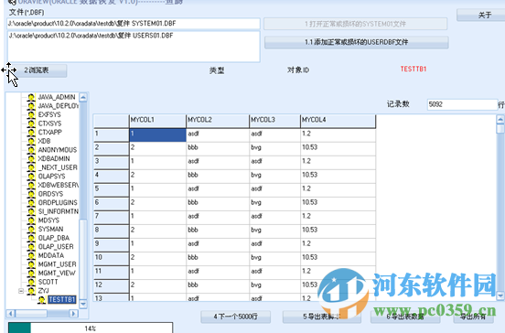The width and height of the screenshot is (505, 333).
Task: Click MYCOL4 cell '10.53' in row 8
Action: click(338, 231)
